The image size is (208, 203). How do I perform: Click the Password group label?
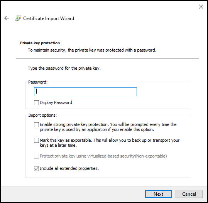point(38,82)
